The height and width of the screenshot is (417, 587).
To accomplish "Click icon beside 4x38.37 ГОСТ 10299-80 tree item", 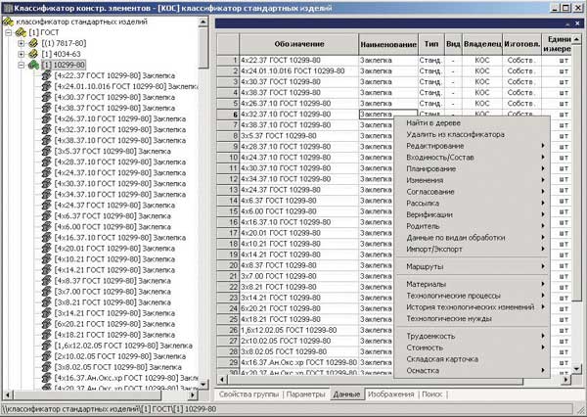I will coord(46,109).
